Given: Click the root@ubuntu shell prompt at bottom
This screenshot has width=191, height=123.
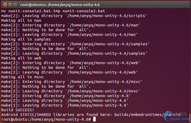Looking at the screenshot, I should tap(46, 119).
